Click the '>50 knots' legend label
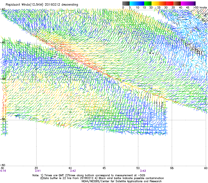The height and width of the screenshot is (183, 208). [x=200, y=7]
